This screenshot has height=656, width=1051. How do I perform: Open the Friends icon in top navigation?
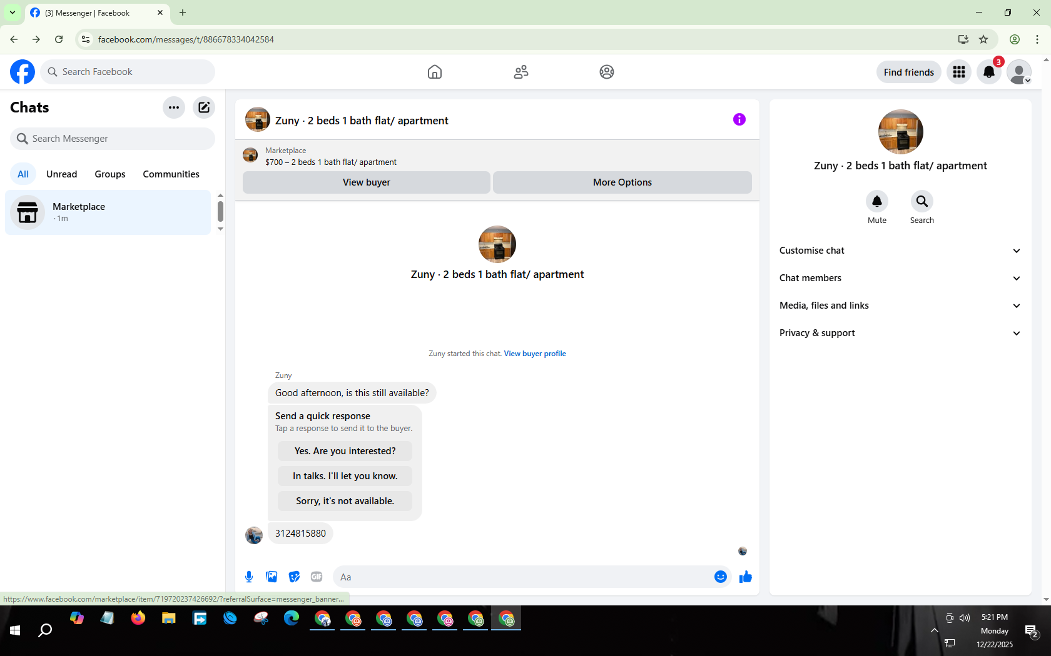tap(521, 72)
